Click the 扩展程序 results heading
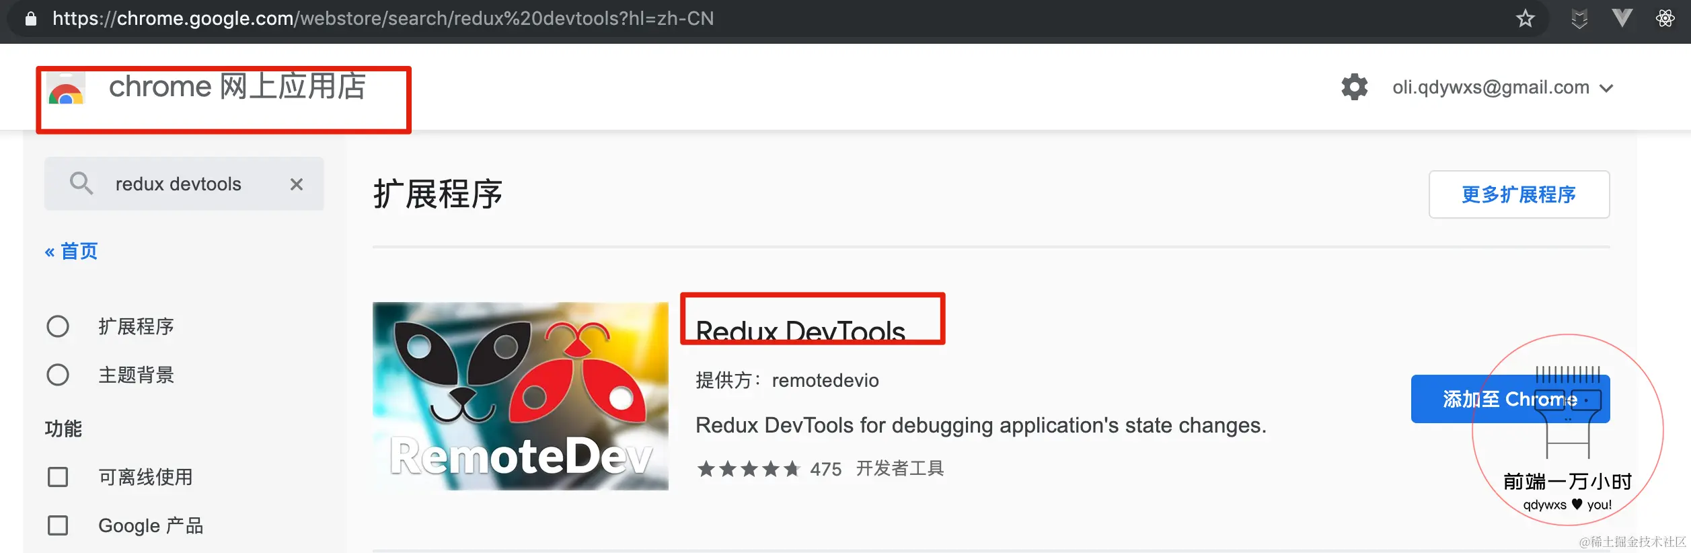 click(438, 194)
